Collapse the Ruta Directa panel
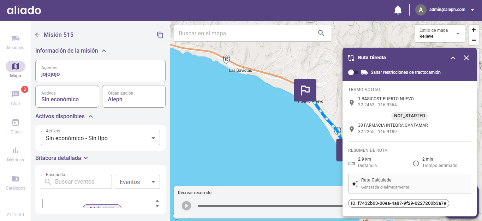The width and height of the screenshot is (482, 221). point(453,58)
